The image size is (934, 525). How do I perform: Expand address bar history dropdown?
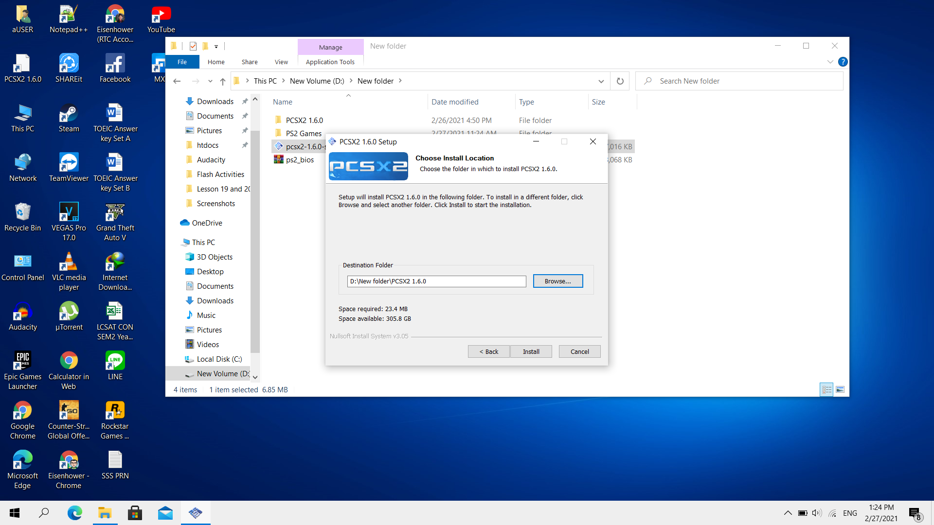[x=601, y=81]
